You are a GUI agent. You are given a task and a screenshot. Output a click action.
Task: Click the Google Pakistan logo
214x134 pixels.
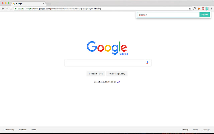pyautogui.click(x=107, y=48)
